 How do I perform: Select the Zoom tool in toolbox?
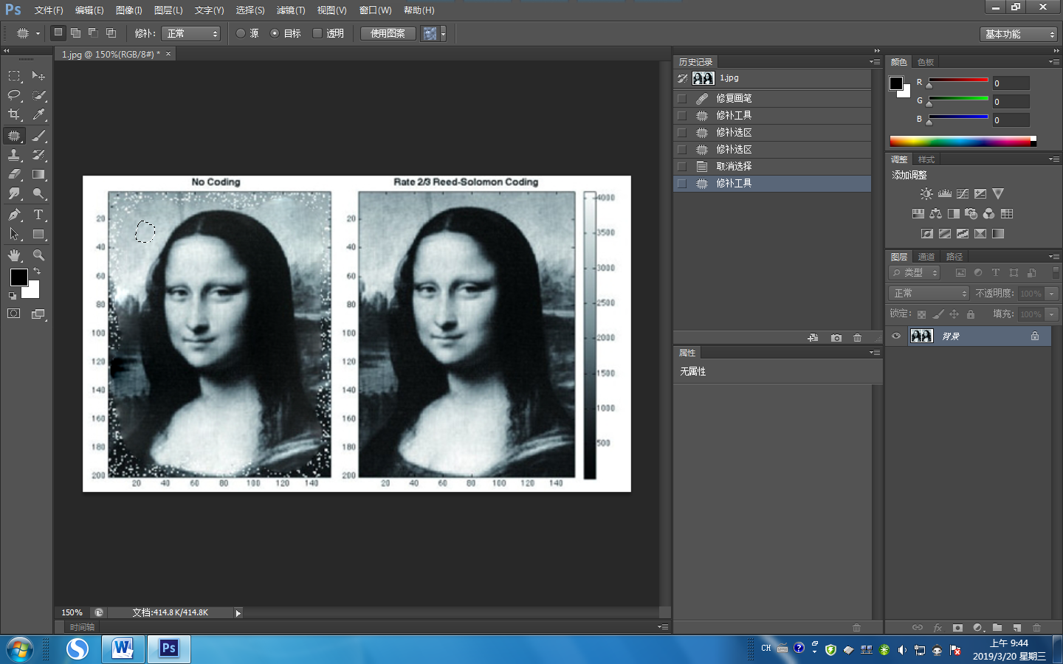point(38,255)
